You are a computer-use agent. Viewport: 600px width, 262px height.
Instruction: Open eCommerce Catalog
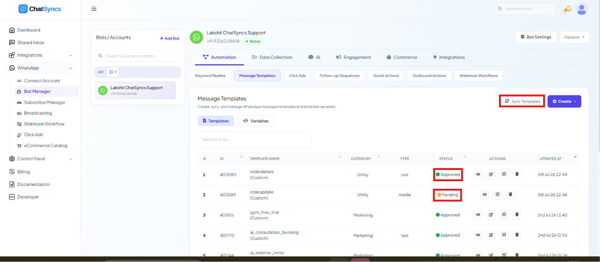point(46,146)
